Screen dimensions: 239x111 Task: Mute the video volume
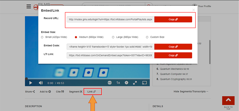click(x=41, y=83)
